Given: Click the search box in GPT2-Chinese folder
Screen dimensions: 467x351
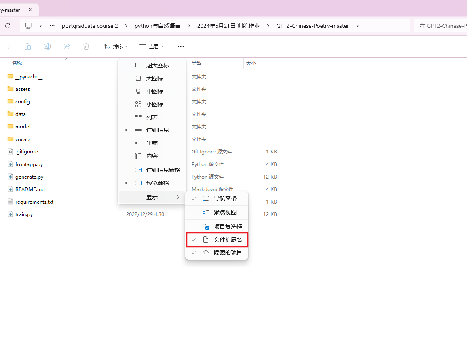Looking at the screenshot, I should (x=440, y=26).
